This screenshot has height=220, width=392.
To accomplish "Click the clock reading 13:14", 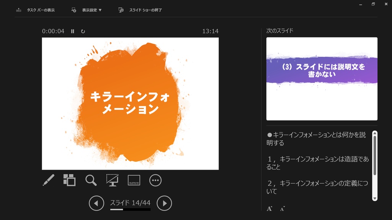I will 210,31.
